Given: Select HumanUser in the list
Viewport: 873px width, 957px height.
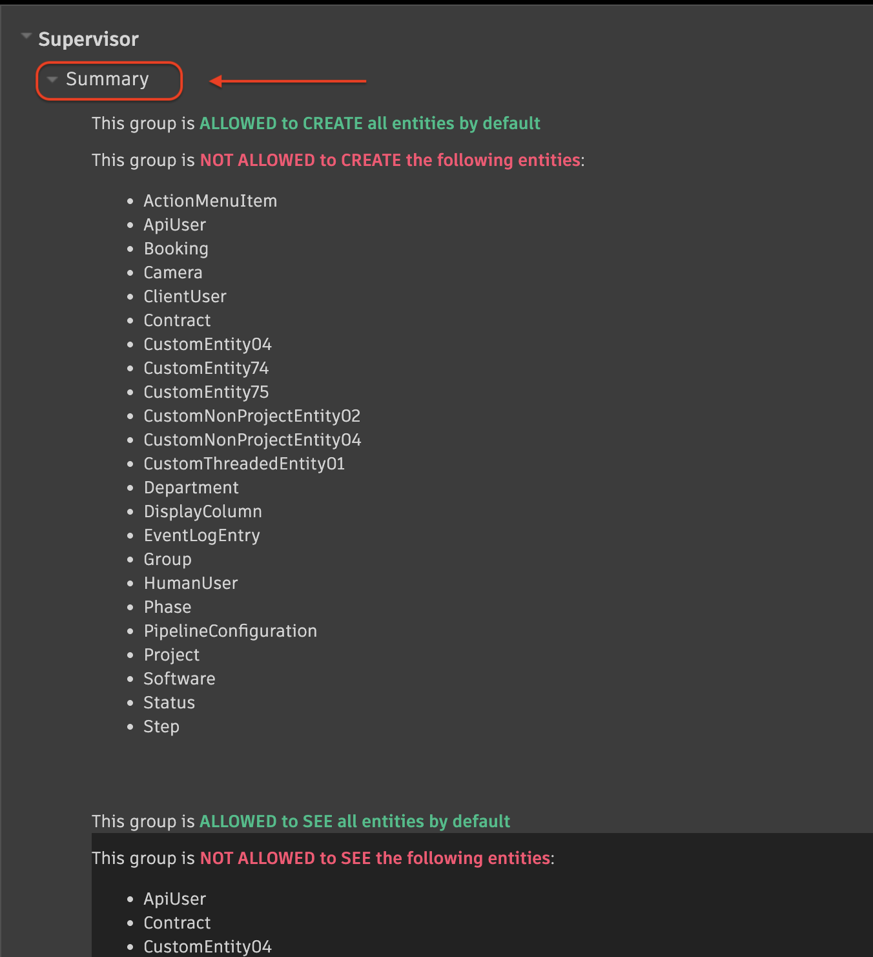Looking at the screenshot, I should [x=191, y=583].
